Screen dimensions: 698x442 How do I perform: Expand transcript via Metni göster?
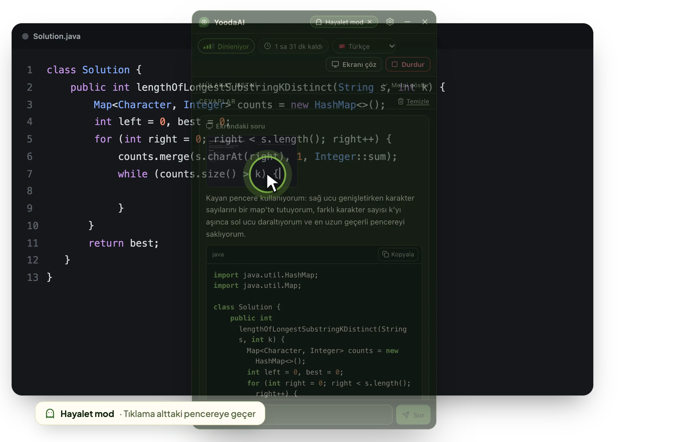(x=407, y=85)
